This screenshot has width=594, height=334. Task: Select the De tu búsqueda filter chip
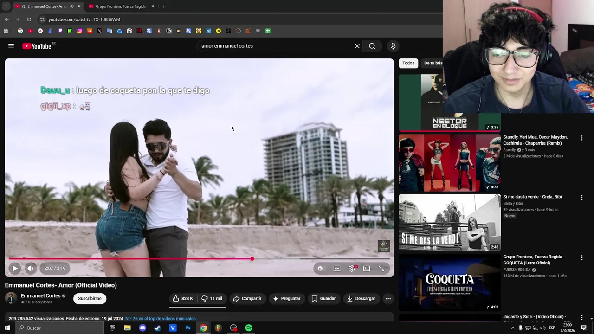(432, 63)
